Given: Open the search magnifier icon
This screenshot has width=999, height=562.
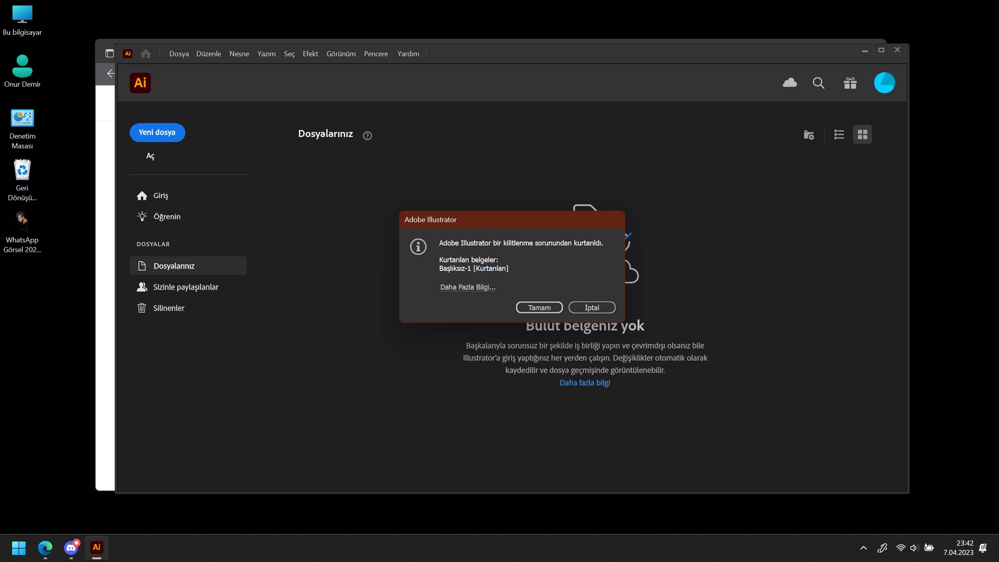Looking at the screenshot, I should pos(818,83).
